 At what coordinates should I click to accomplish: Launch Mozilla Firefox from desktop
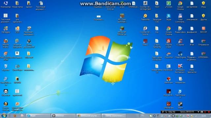pos(6,43)
